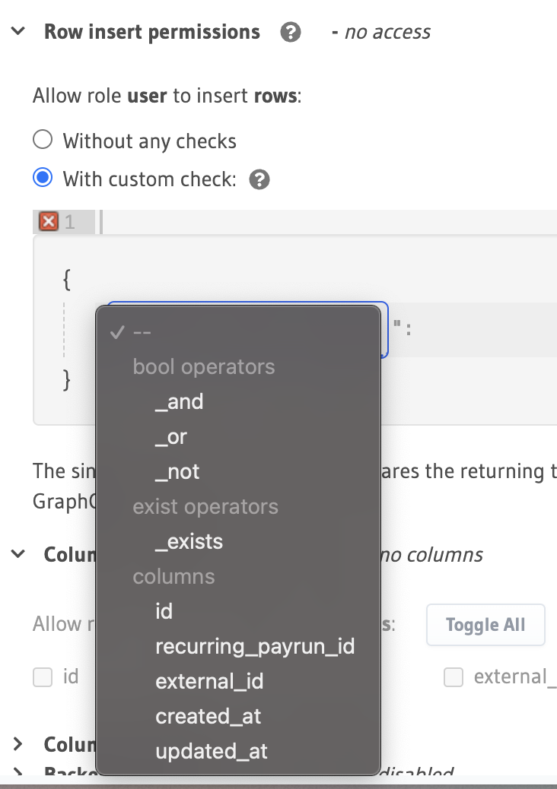This screenshot has height=789, width=557.
Task: Collapse the Row insert permissions section
Action: coord(17,30)
